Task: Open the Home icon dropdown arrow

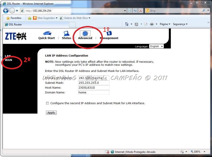Action: [x=131, y=24]
